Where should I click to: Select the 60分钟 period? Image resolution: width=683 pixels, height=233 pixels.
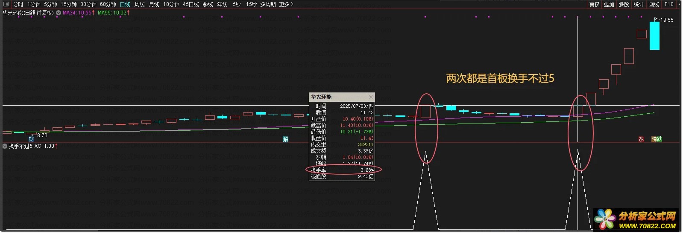108,4
